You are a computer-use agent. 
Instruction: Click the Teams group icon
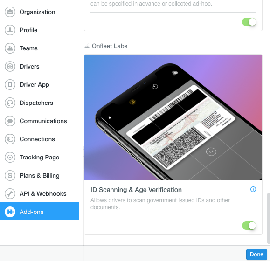click(x=10, y=48)
